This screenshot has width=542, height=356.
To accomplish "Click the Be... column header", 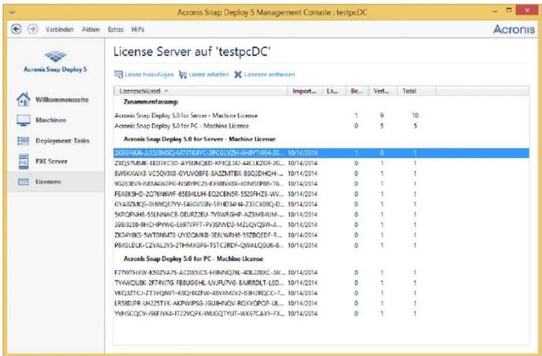I will point(357,91).
